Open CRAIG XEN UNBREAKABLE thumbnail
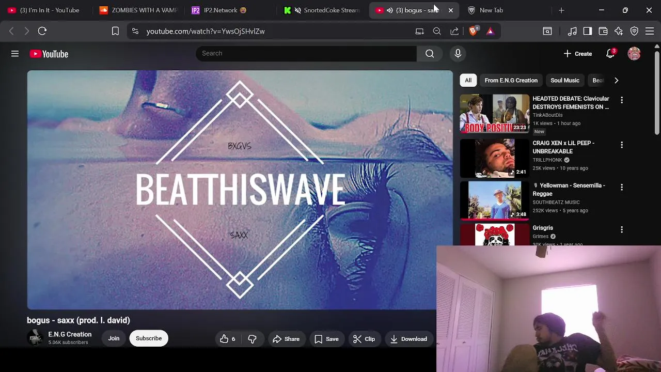 pyautogui.click(x=495, y=158)
